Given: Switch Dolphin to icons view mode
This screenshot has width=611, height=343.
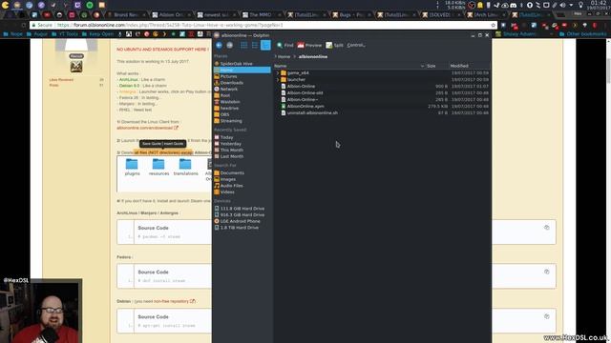Looking at the screenshot, I should coord(244,45).
